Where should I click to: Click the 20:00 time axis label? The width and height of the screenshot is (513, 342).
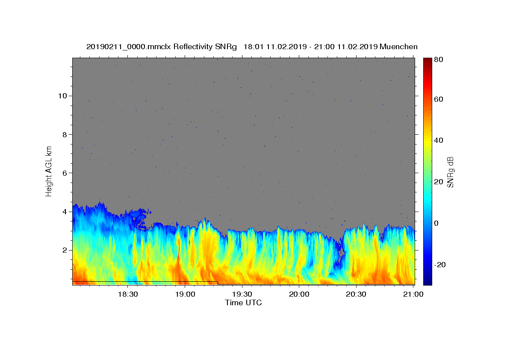pos(299,294)
